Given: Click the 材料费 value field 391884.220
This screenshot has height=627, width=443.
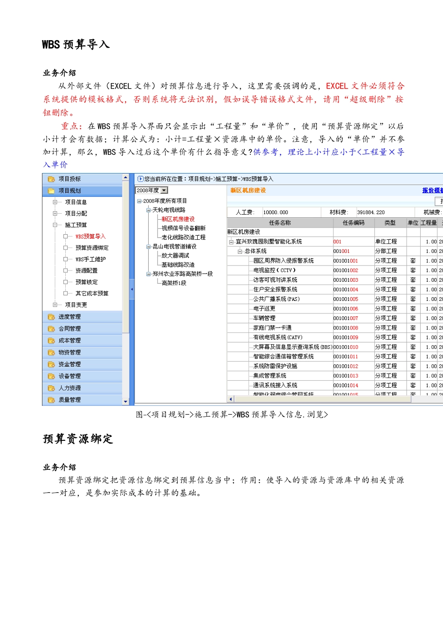Looking at the screenshot, I should coord(385,212).
